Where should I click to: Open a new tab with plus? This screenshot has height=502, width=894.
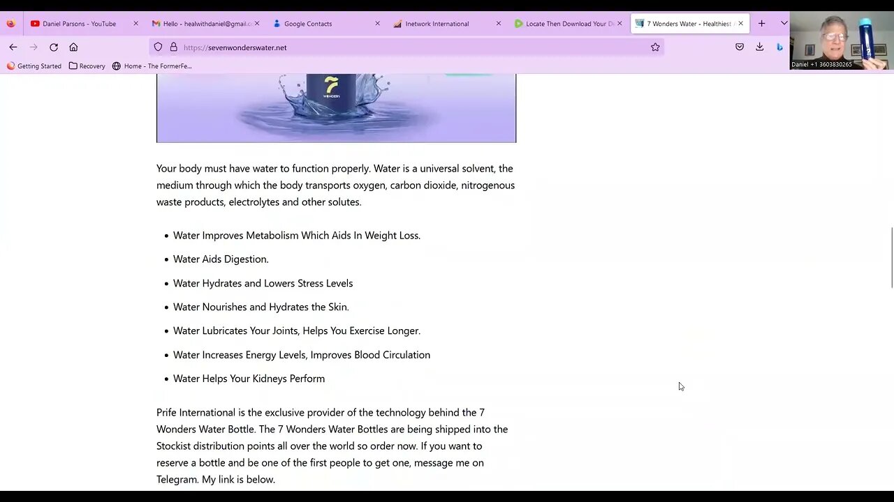pyautogui.click(x=762, y=24)
